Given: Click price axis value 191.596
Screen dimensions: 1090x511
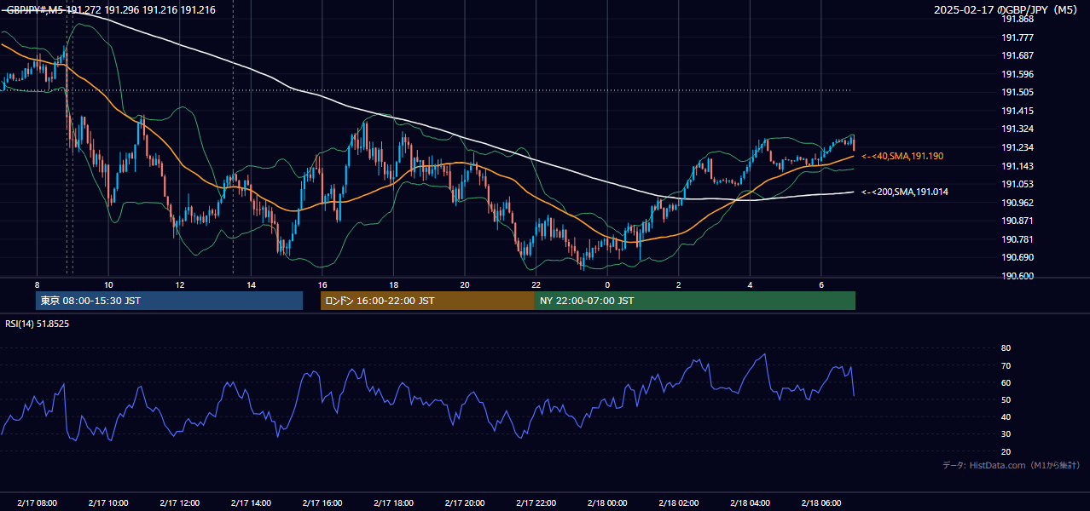Looking at the screenshot, I should (1017, 74).
